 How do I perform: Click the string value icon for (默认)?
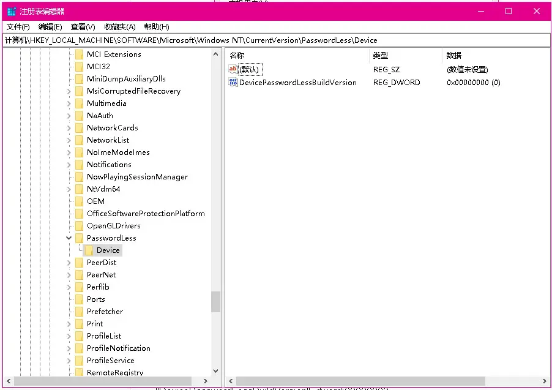click(233, 69)
